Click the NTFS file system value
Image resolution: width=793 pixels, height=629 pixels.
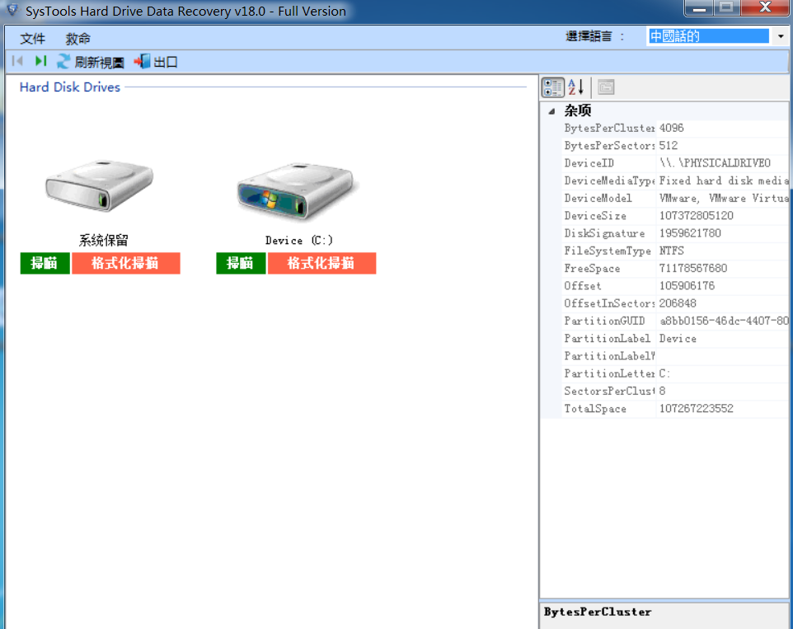672,251
